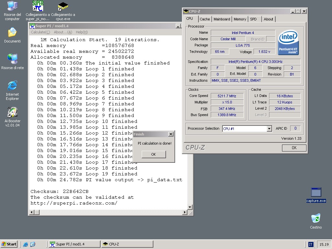This screenshot has height=249, width=332.
Task: Click the Name field Intel Pentium 4
Action: click(243, 33)
